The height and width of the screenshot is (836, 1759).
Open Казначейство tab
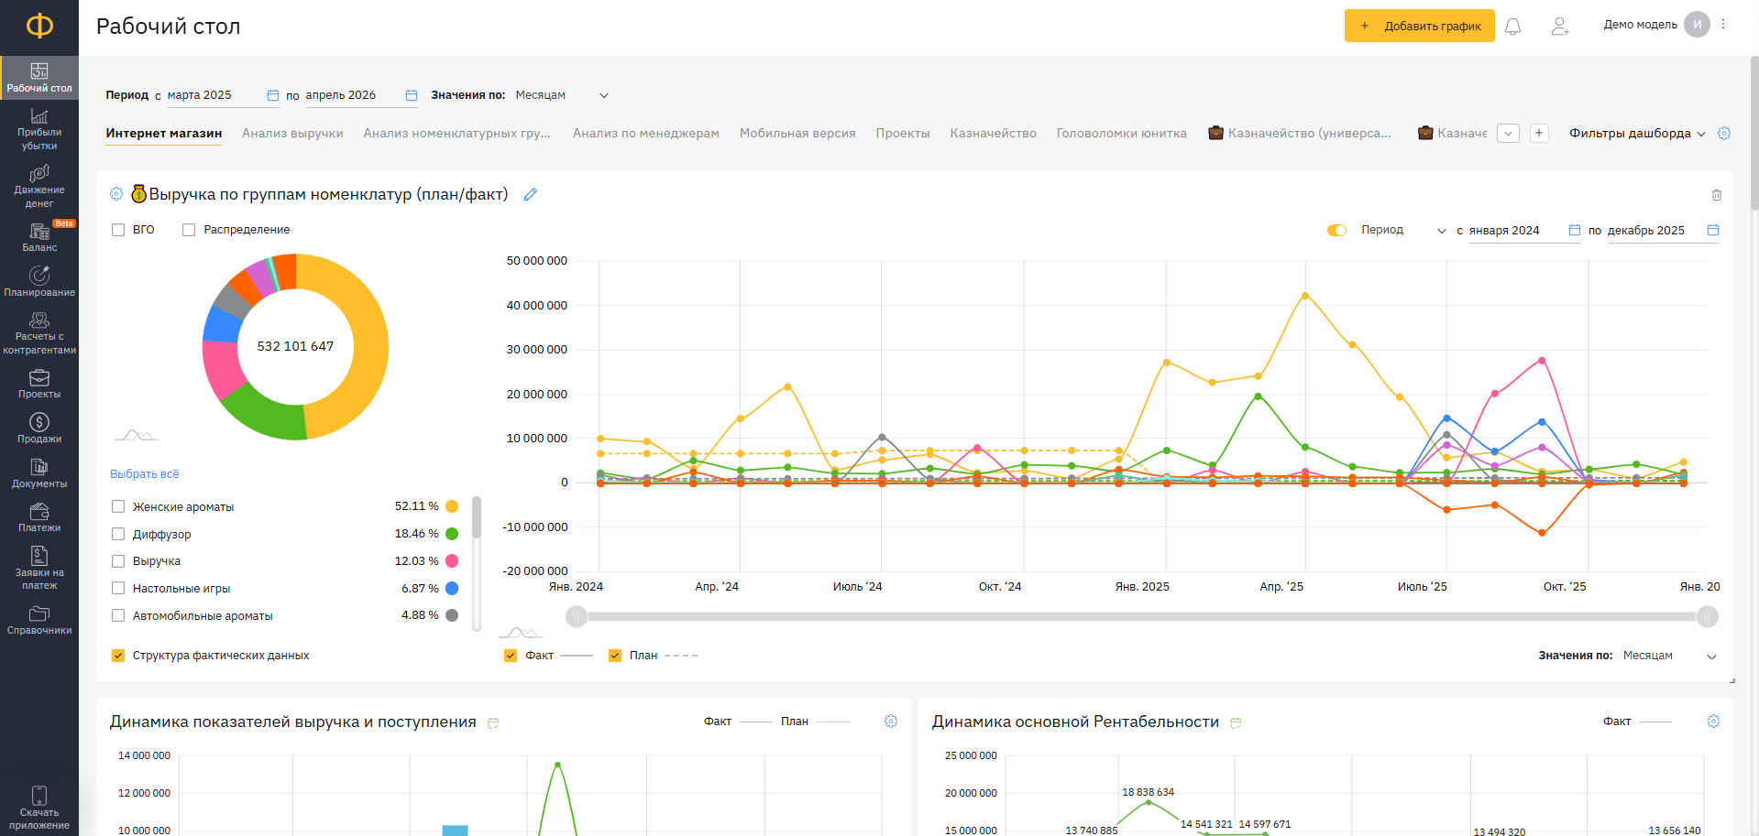click(x=993, y=133)
